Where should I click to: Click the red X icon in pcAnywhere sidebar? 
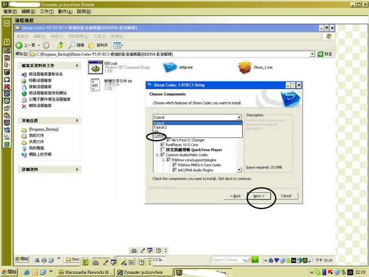coord(7,87)
